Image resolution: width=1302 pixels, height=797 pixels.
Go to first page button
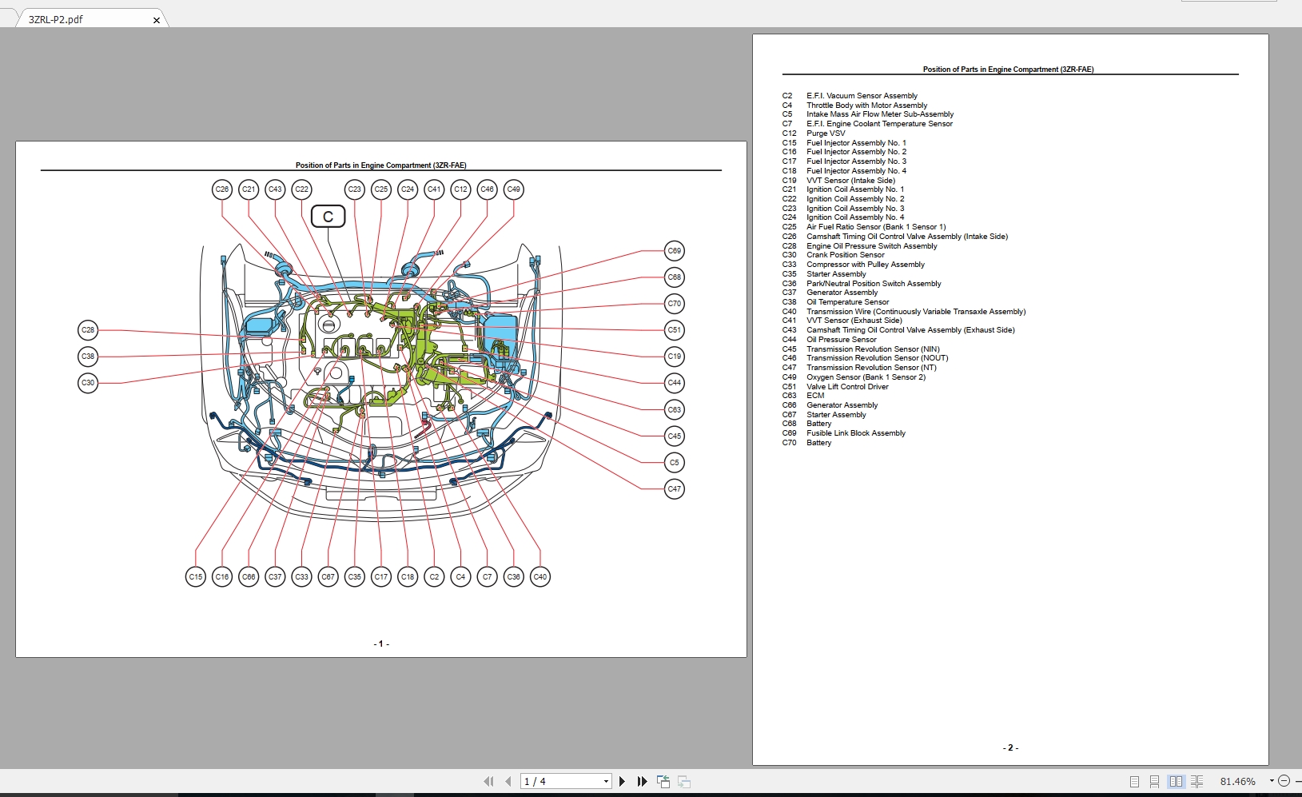click(488, 781)
